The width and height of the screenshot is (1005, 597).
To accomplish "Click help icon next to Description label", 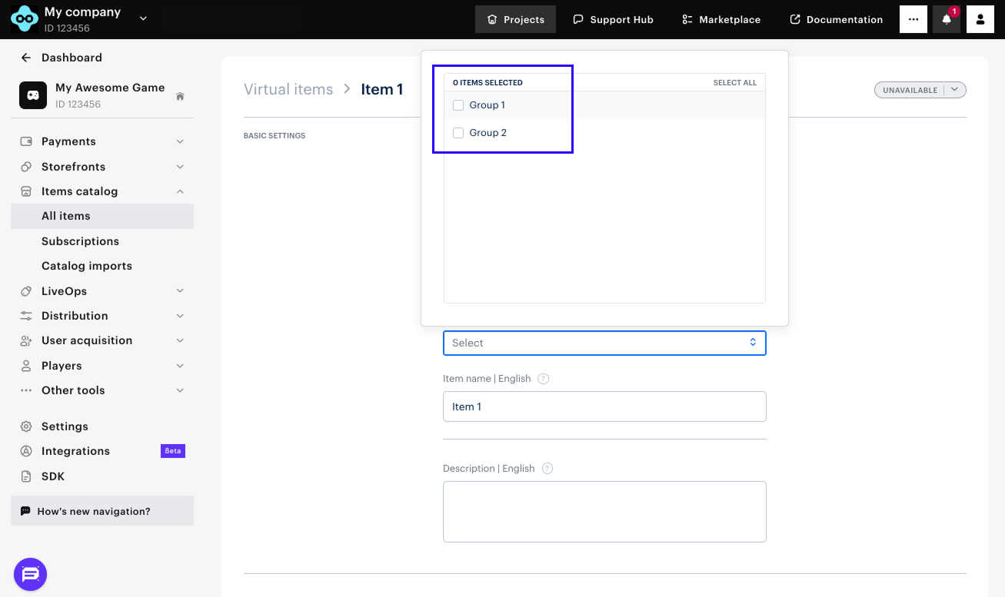I will click(547, 469).
